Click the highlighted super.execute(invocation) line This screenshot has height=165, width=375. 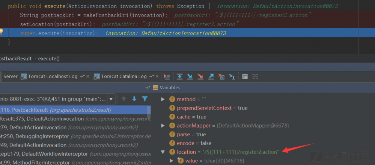tap(188, 33)
